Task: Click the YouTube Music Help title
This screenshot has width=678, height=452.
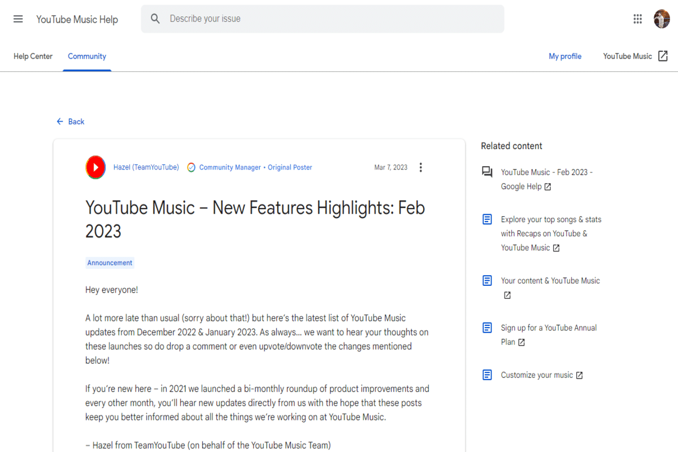Action: [77, 19]
